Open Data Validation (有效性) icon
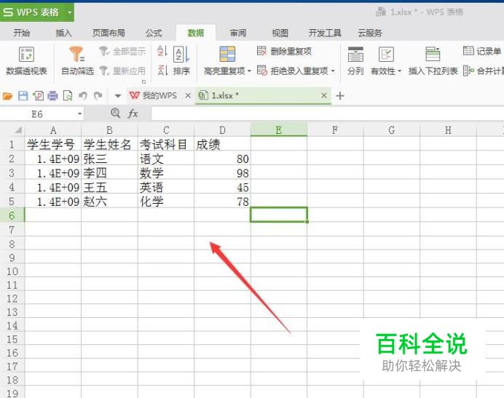The width and height of the screenshot is (504, 398). click(386, 55)
